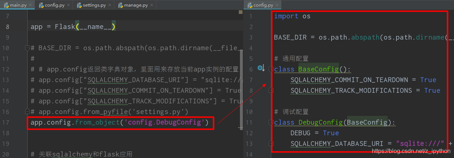Viewport: 454px width, 158px height.
Task: Click the import keyword on config.py line 1
Action: 286,16
